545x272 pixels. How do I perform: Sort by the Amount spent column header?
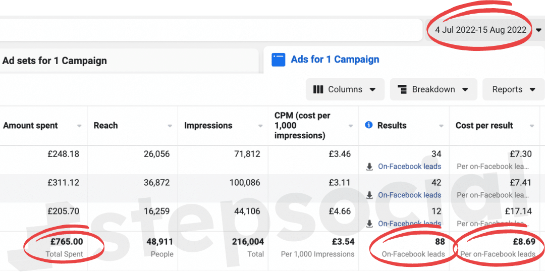[x=31, y=126]
